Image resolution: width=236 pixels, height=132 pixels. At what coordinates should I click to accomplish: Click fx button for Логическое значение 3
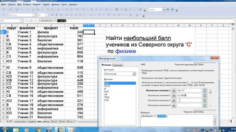pos(174,100)
